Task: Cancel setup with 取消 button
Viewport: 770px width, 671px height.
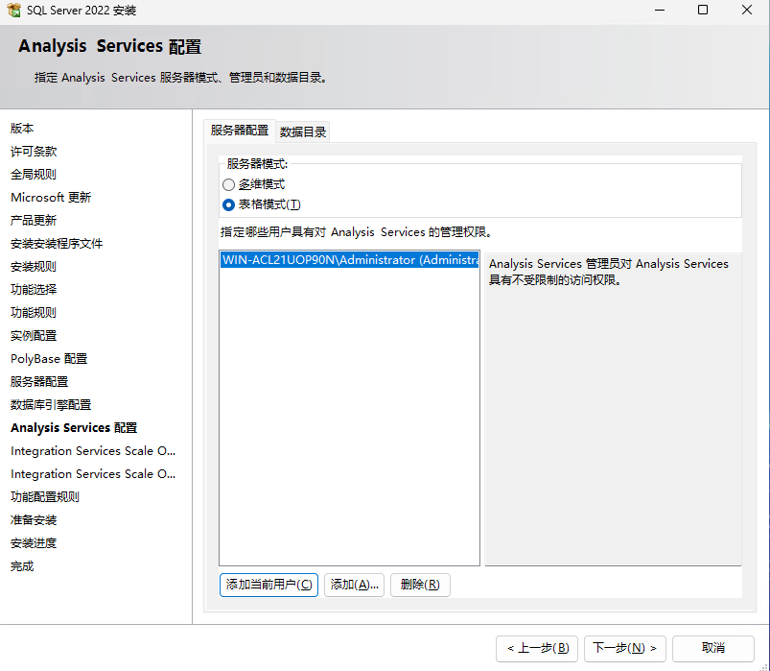Action: point(713,648)
